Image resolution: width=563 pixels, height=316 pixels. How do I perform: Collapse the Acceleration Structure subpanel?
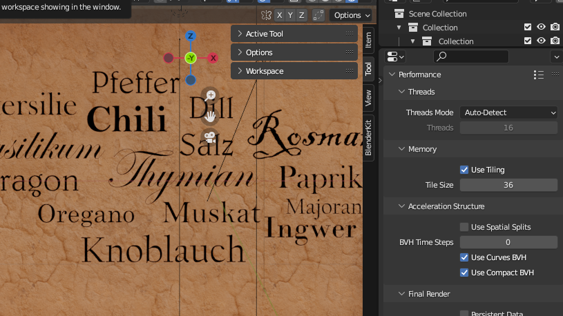click(402, 206)
